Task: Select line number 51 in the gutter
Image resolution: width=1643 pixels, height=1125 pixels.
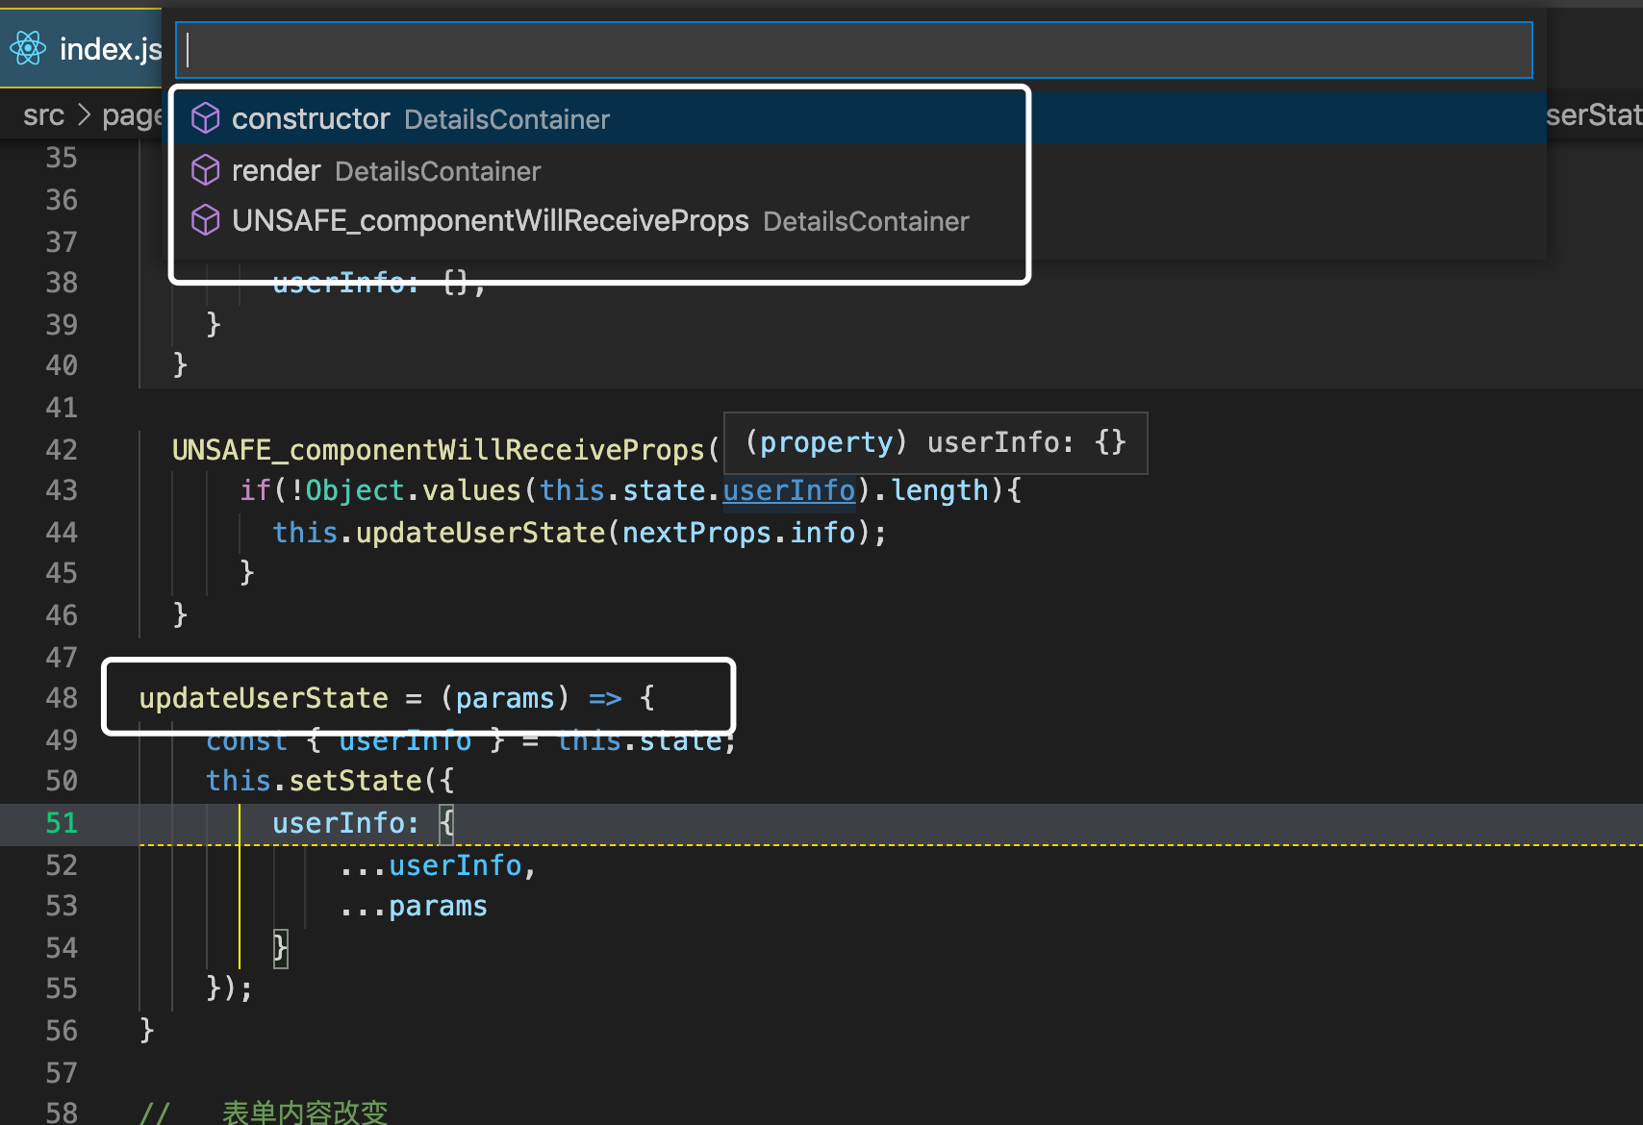Action: point(61,823)
